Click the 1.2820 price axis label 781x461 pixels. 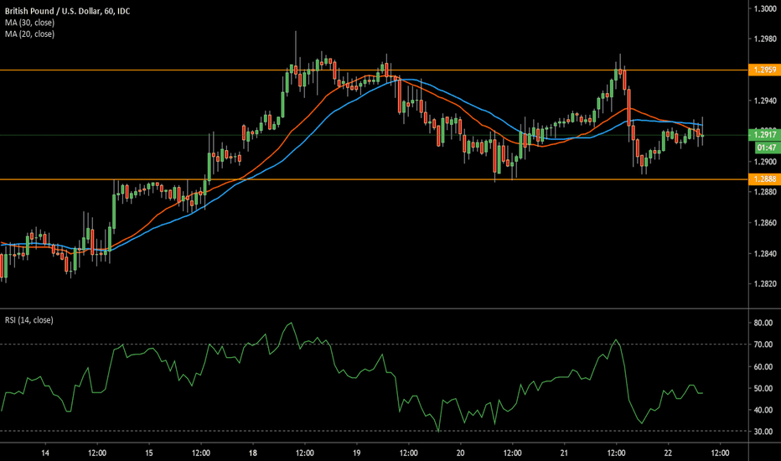(763, 284)
